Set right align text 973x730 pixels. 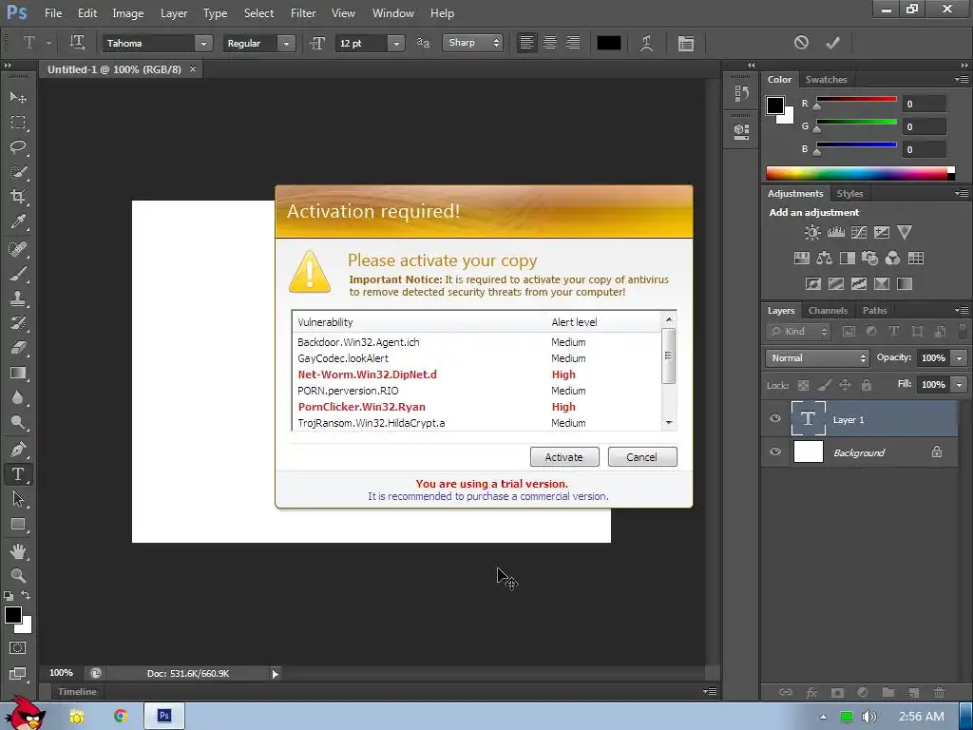pos(573,43)
